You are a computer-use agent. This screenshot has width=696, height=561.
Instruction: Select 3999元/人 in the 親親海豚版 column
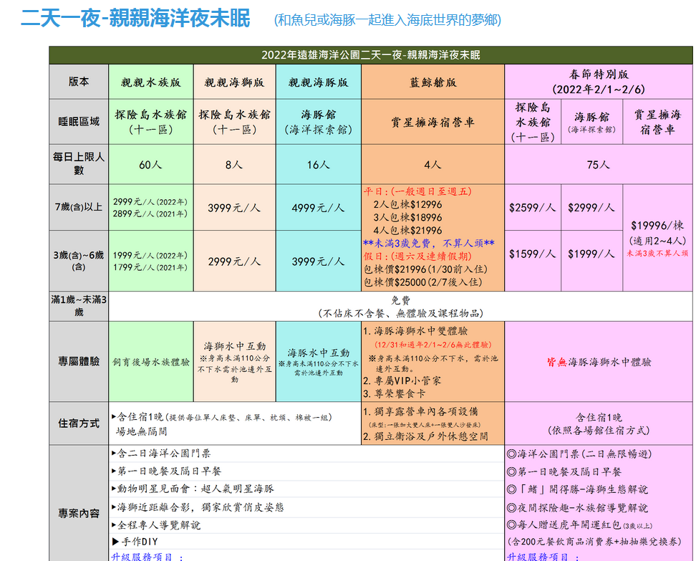[x=318, y=262]
